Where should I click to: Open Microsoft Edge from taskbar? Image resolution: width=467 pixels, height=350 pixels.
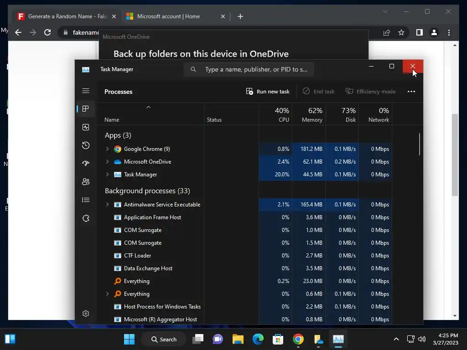click(x=258, y=339)
